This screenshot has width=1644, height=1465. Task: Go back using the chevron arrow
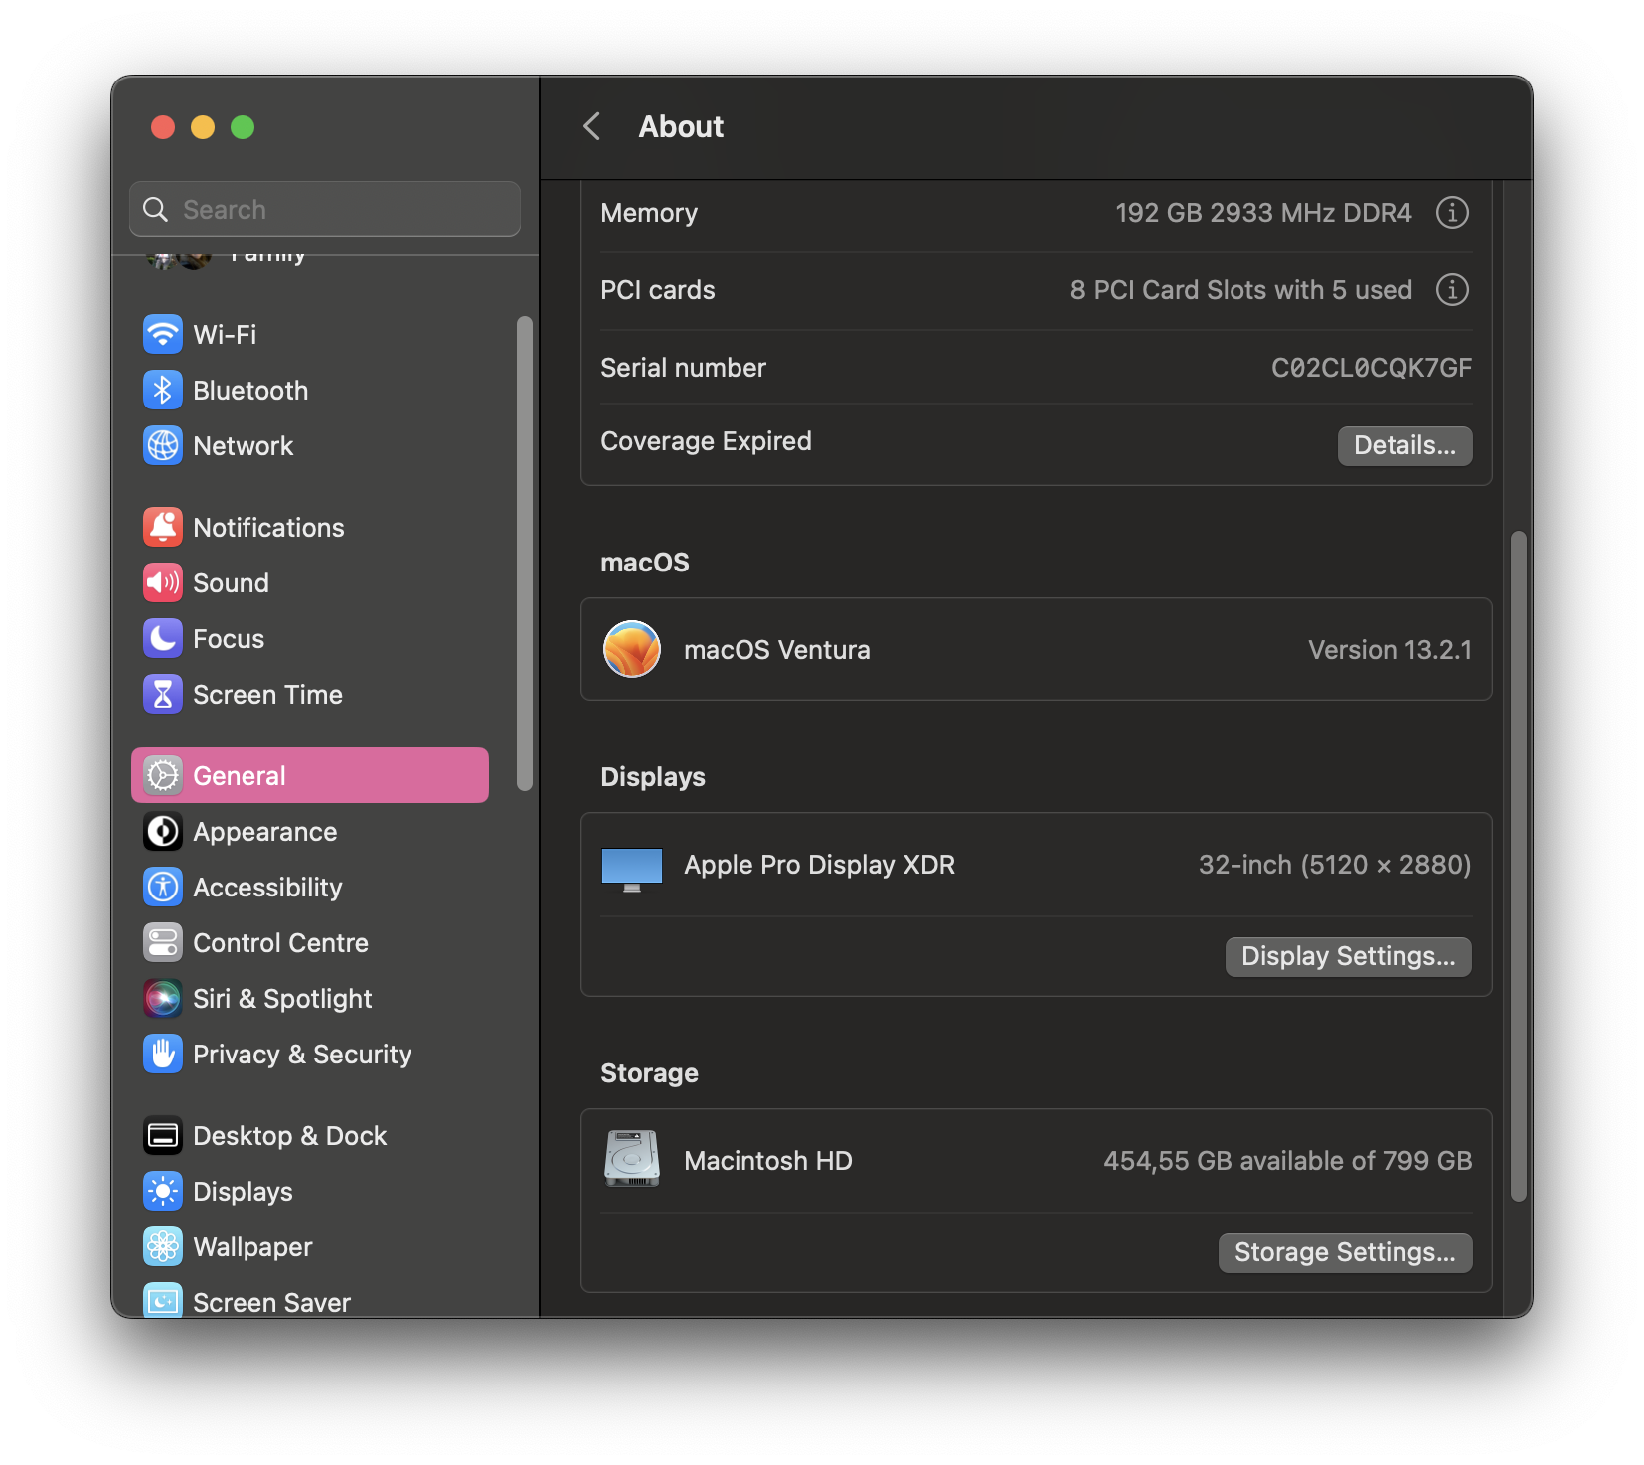592,126
